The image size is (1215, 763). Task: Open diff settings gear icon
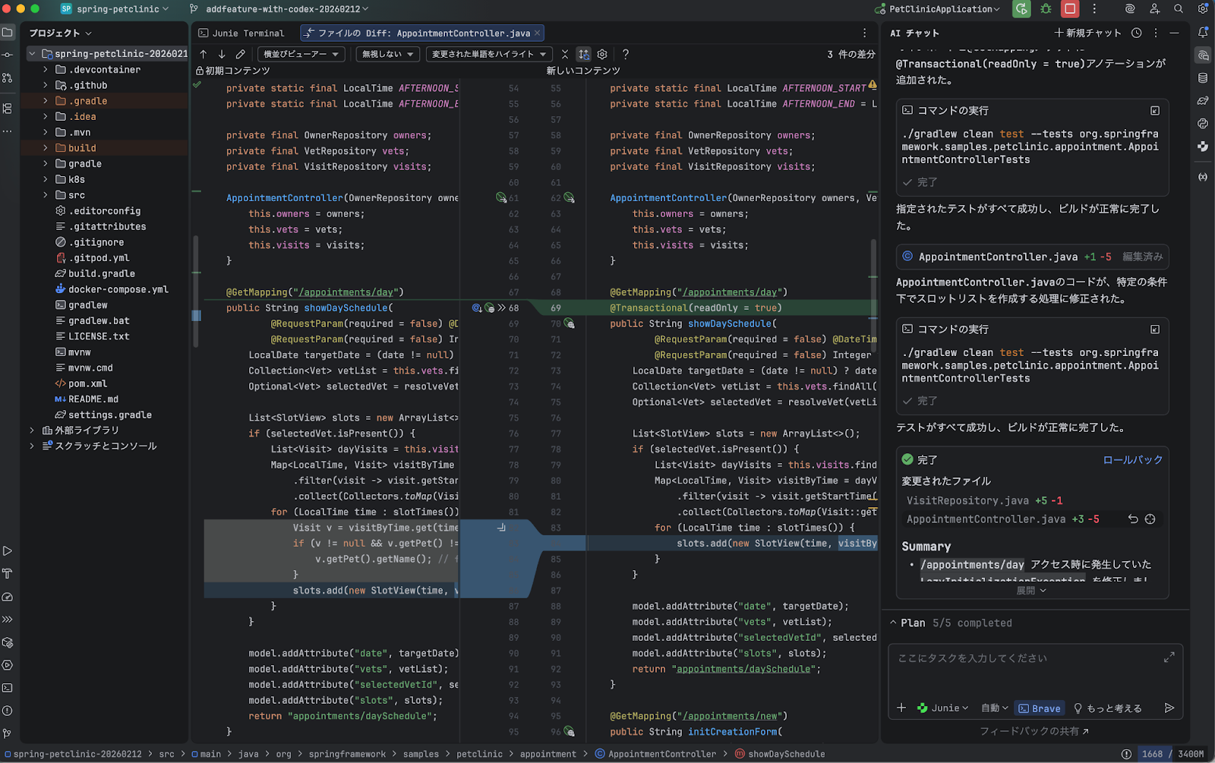[x=602, y=54]
